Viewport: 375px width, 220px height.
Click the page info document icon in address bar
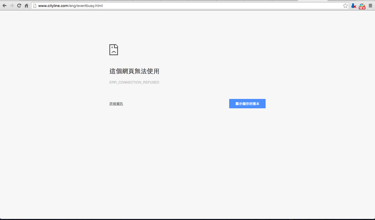pos(35,5)
